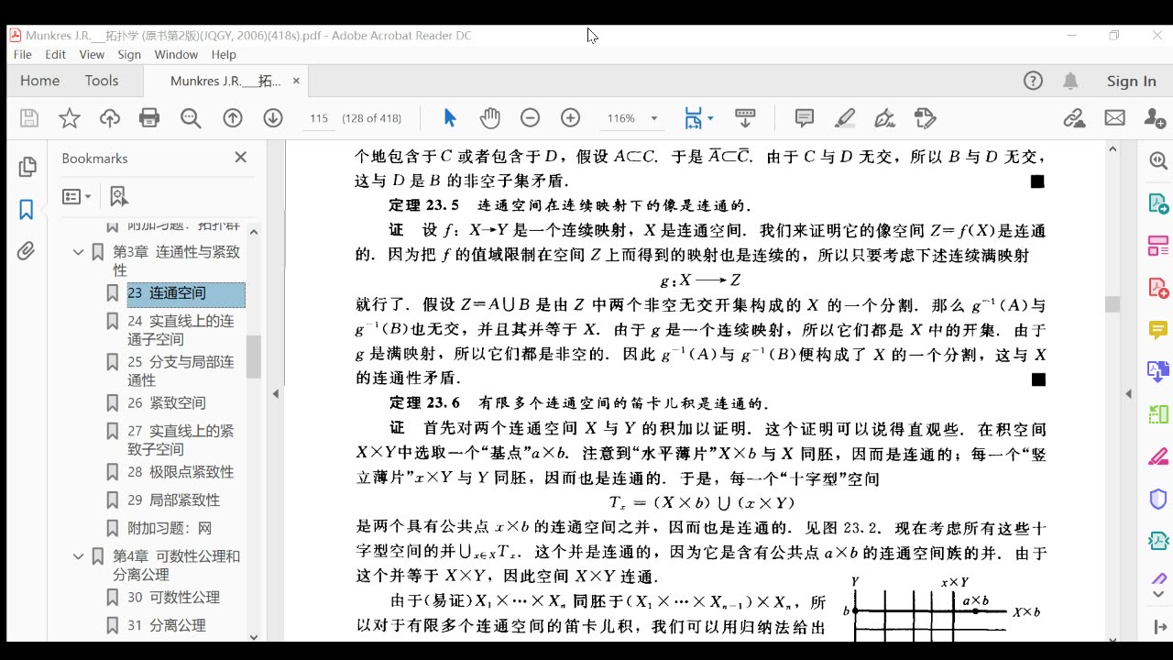
Task: Open the notifications bell
Action: point(1070,81)
